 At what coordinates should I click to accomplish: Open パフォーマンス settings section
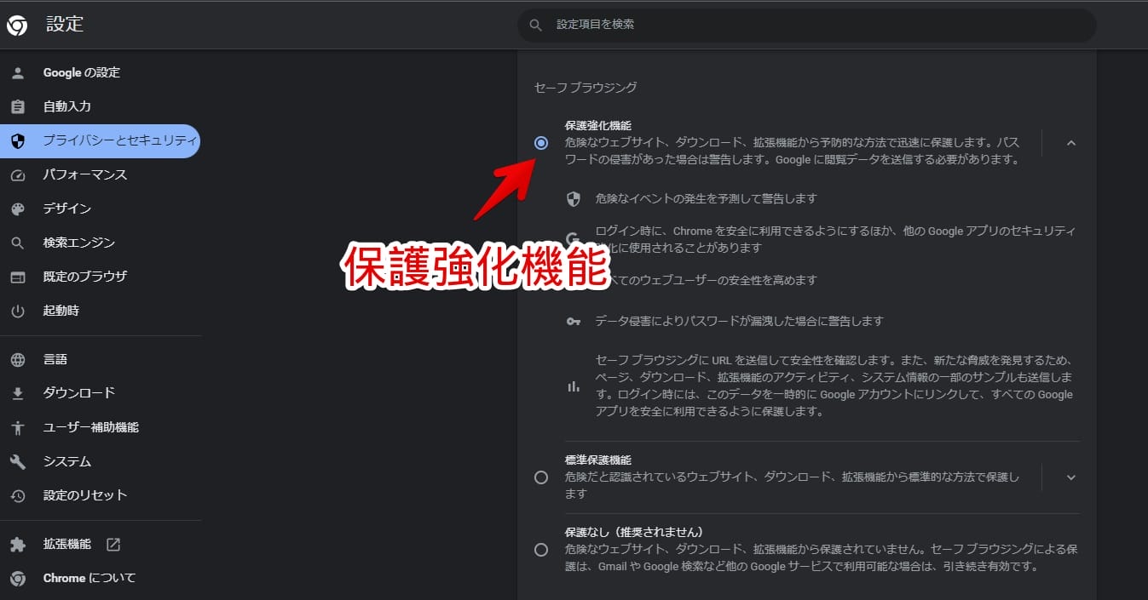100,174
